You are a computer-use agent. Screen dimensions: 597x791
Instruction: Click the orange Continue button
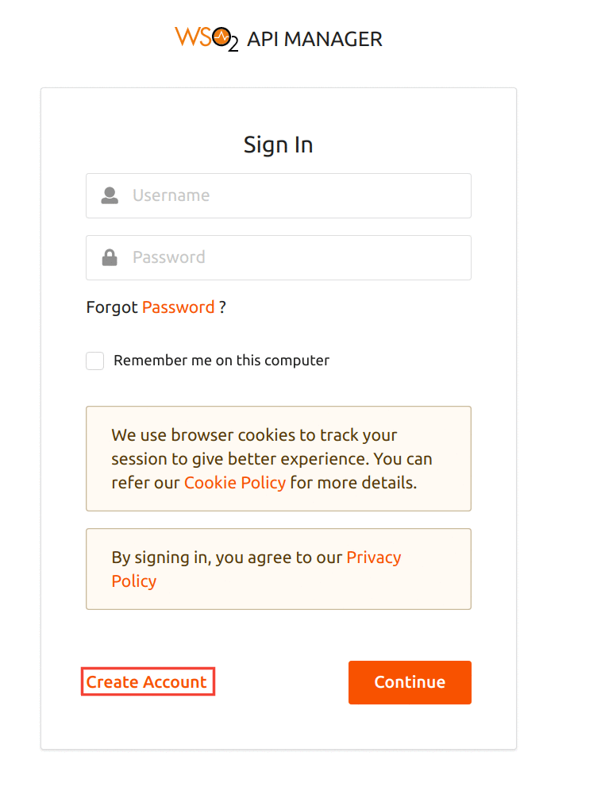point(410,682)
